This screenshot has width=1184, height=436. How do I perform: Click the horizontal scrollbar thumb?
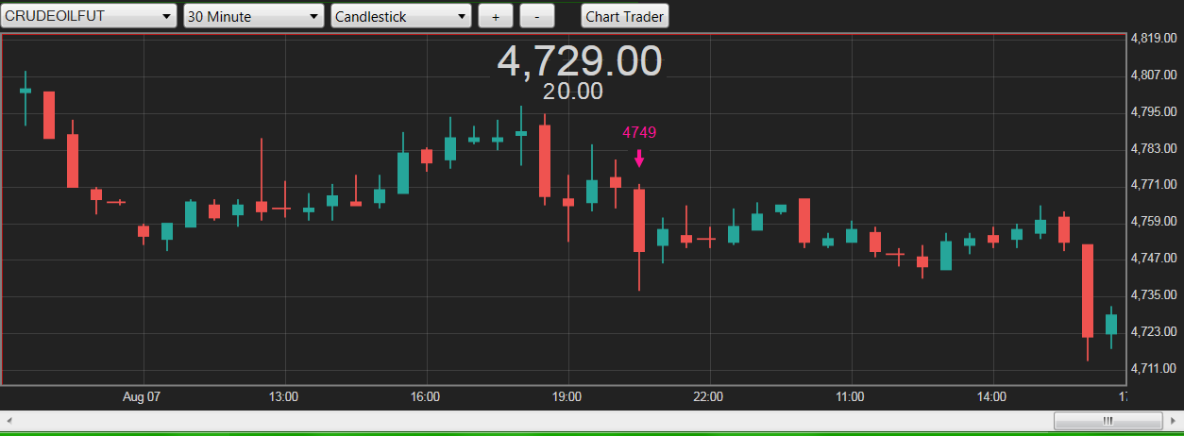[x=1108, y=420]
